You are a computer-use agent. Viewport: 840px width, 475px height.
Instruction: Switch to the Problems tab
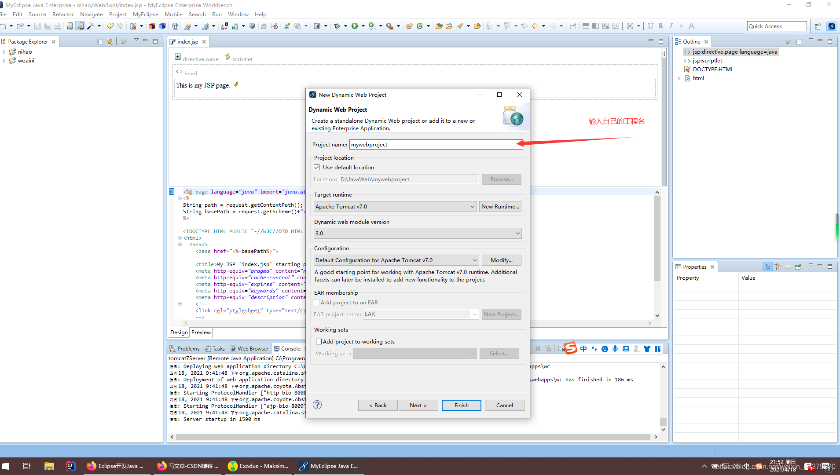pyautogui.click(x=185, y=348)
